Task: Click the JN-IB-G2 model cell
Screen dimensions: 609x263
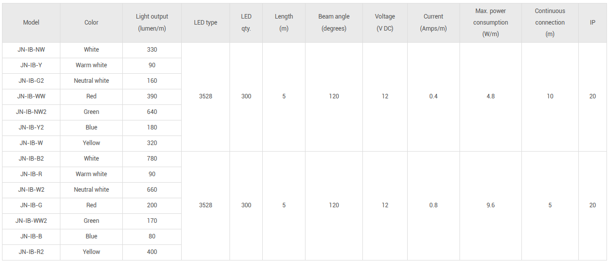Action: coord(31,81)
